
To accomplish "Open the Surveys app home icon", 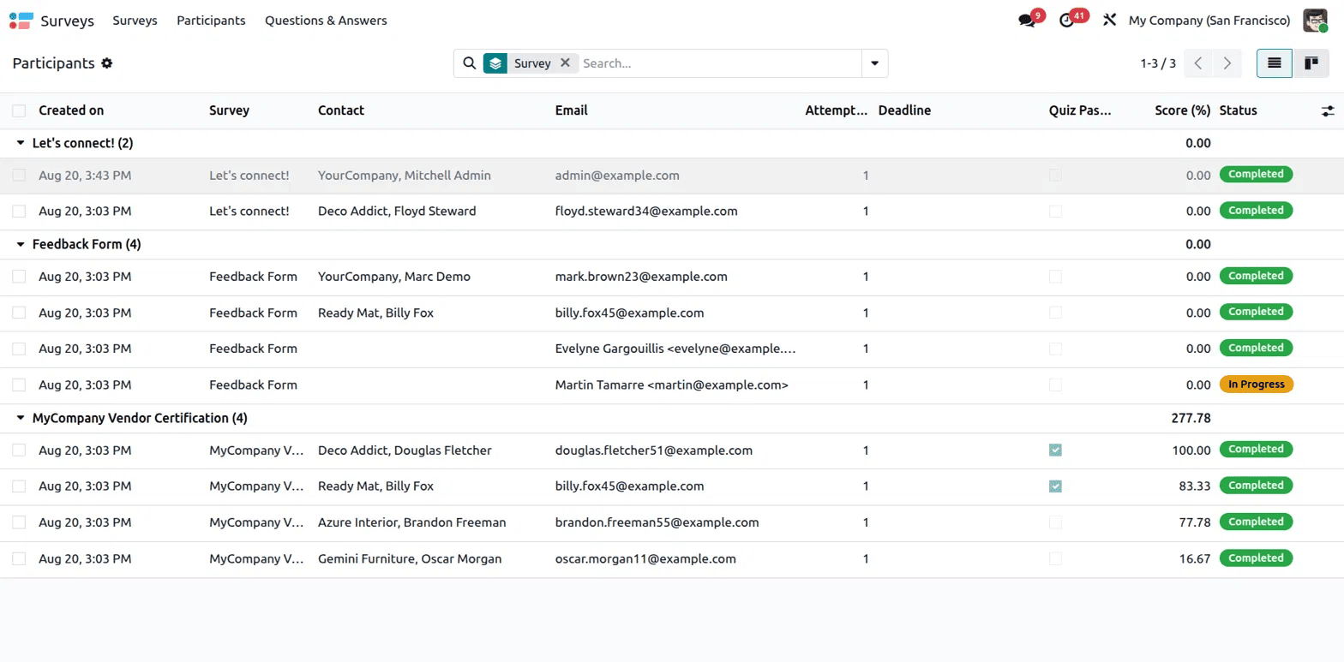I will pyautogui.click(x=21, y=21).
